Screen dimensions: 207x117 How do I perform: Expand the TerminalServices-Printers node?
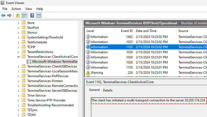point(19,81)
